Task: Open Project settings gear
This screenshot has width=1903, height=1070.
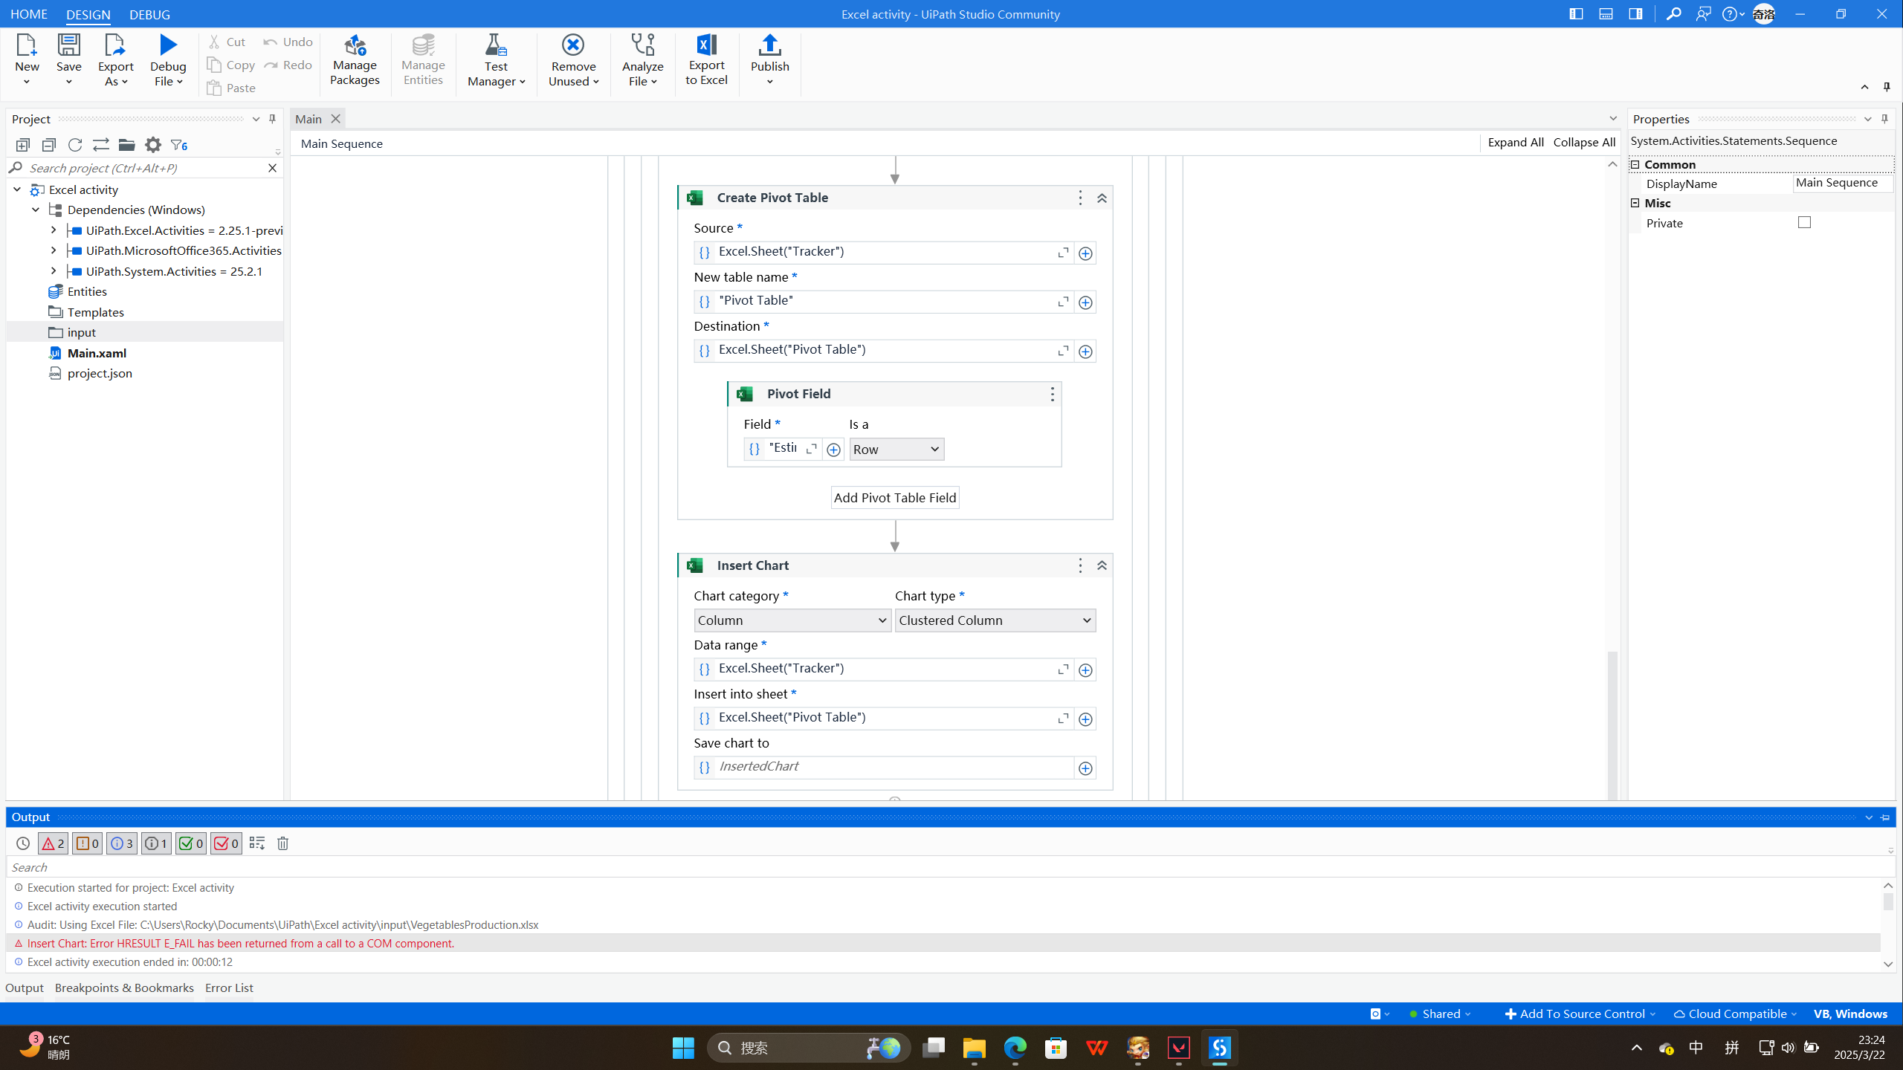Action: (153, 145)
